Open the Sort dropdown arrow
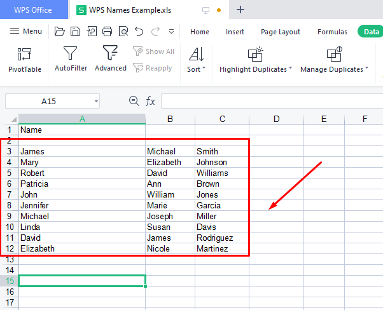Screen dimensions: 383x310 pyautogui.click(x=204, y=68)
